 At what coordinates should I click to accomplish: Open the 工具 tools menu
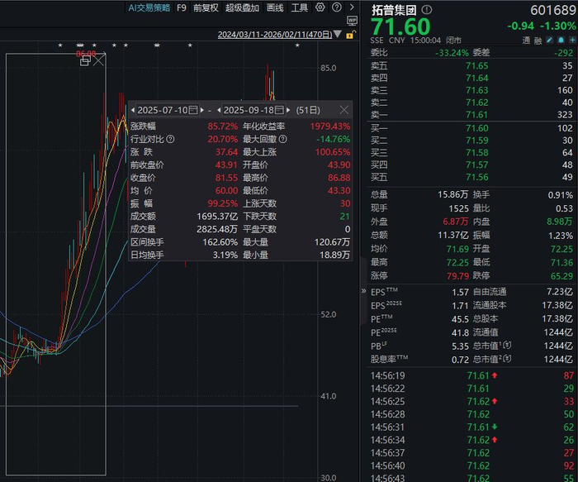click(x=299, y=7)
